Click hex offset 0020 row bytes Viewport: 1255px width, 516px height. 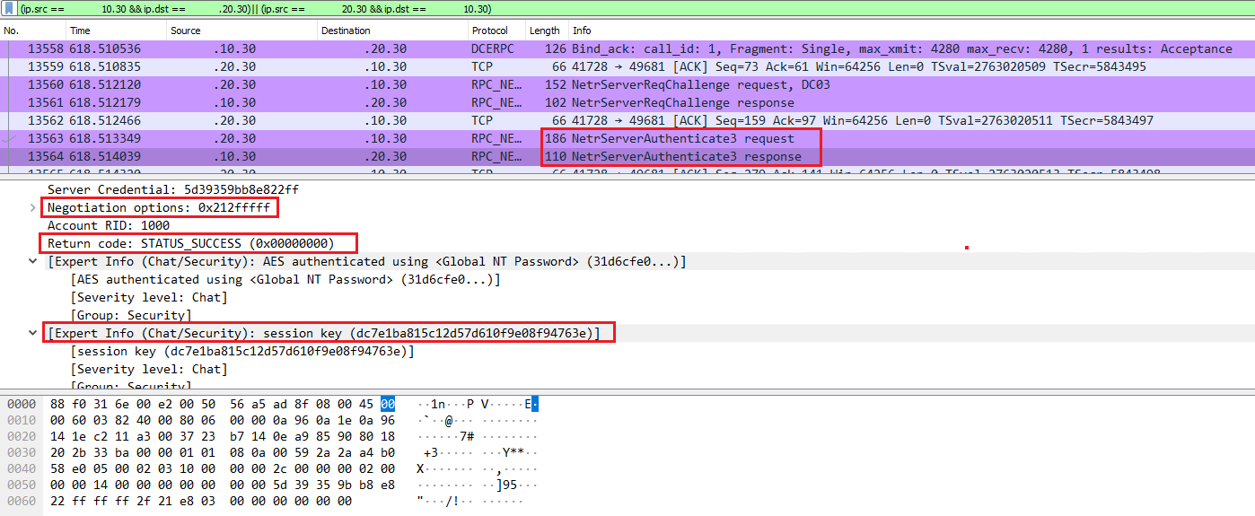point(223,436)
